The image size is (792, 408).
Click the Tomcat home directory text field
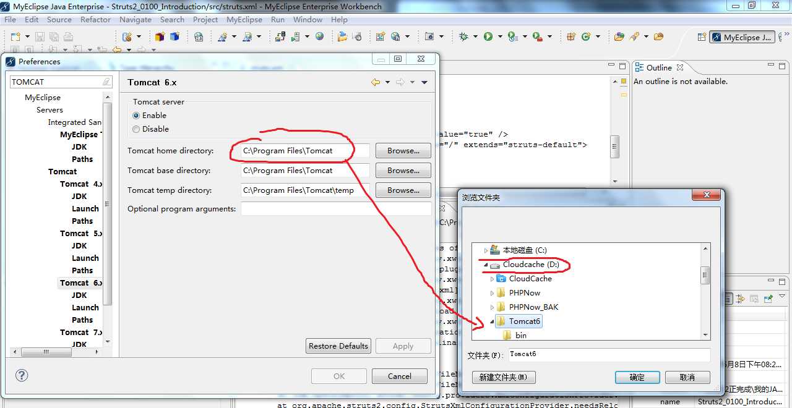pos(306,151)
